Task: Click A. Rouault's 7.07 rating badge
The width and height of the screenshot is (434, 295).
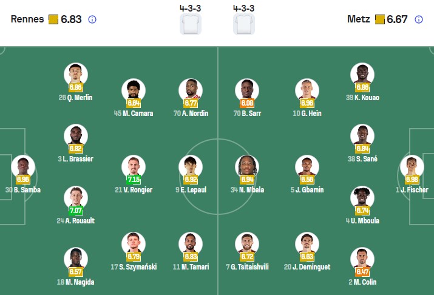Action: coord(76,211)
